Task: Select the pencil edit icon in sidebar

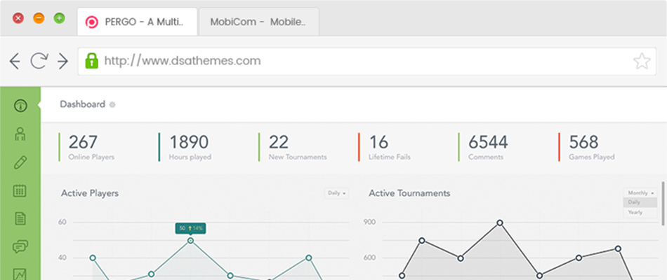Action: click(x=20, y=162)
